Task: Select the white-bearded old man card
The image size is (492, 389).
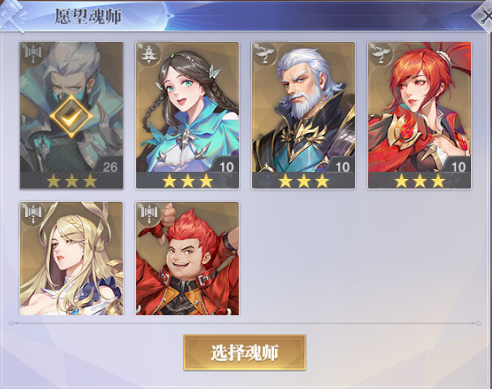Action: pyautogui.click(x=303, y=115)
